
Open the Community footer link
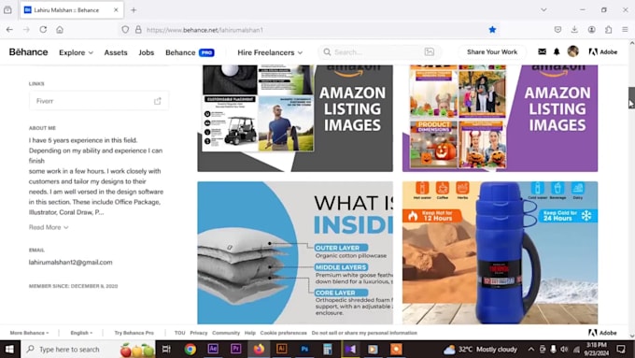tap(226, 333)
